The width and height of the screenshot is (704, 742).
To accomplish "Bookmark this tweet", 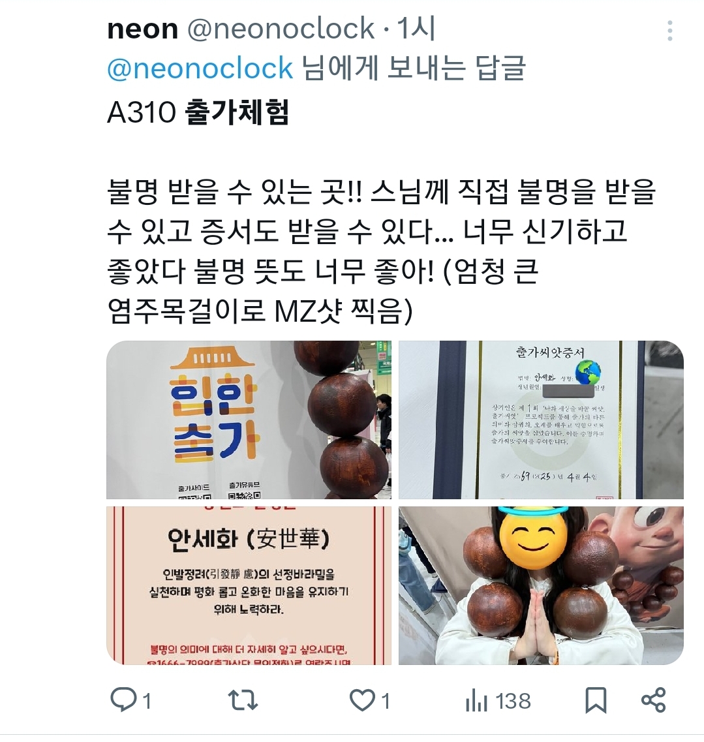I will 596,700.
